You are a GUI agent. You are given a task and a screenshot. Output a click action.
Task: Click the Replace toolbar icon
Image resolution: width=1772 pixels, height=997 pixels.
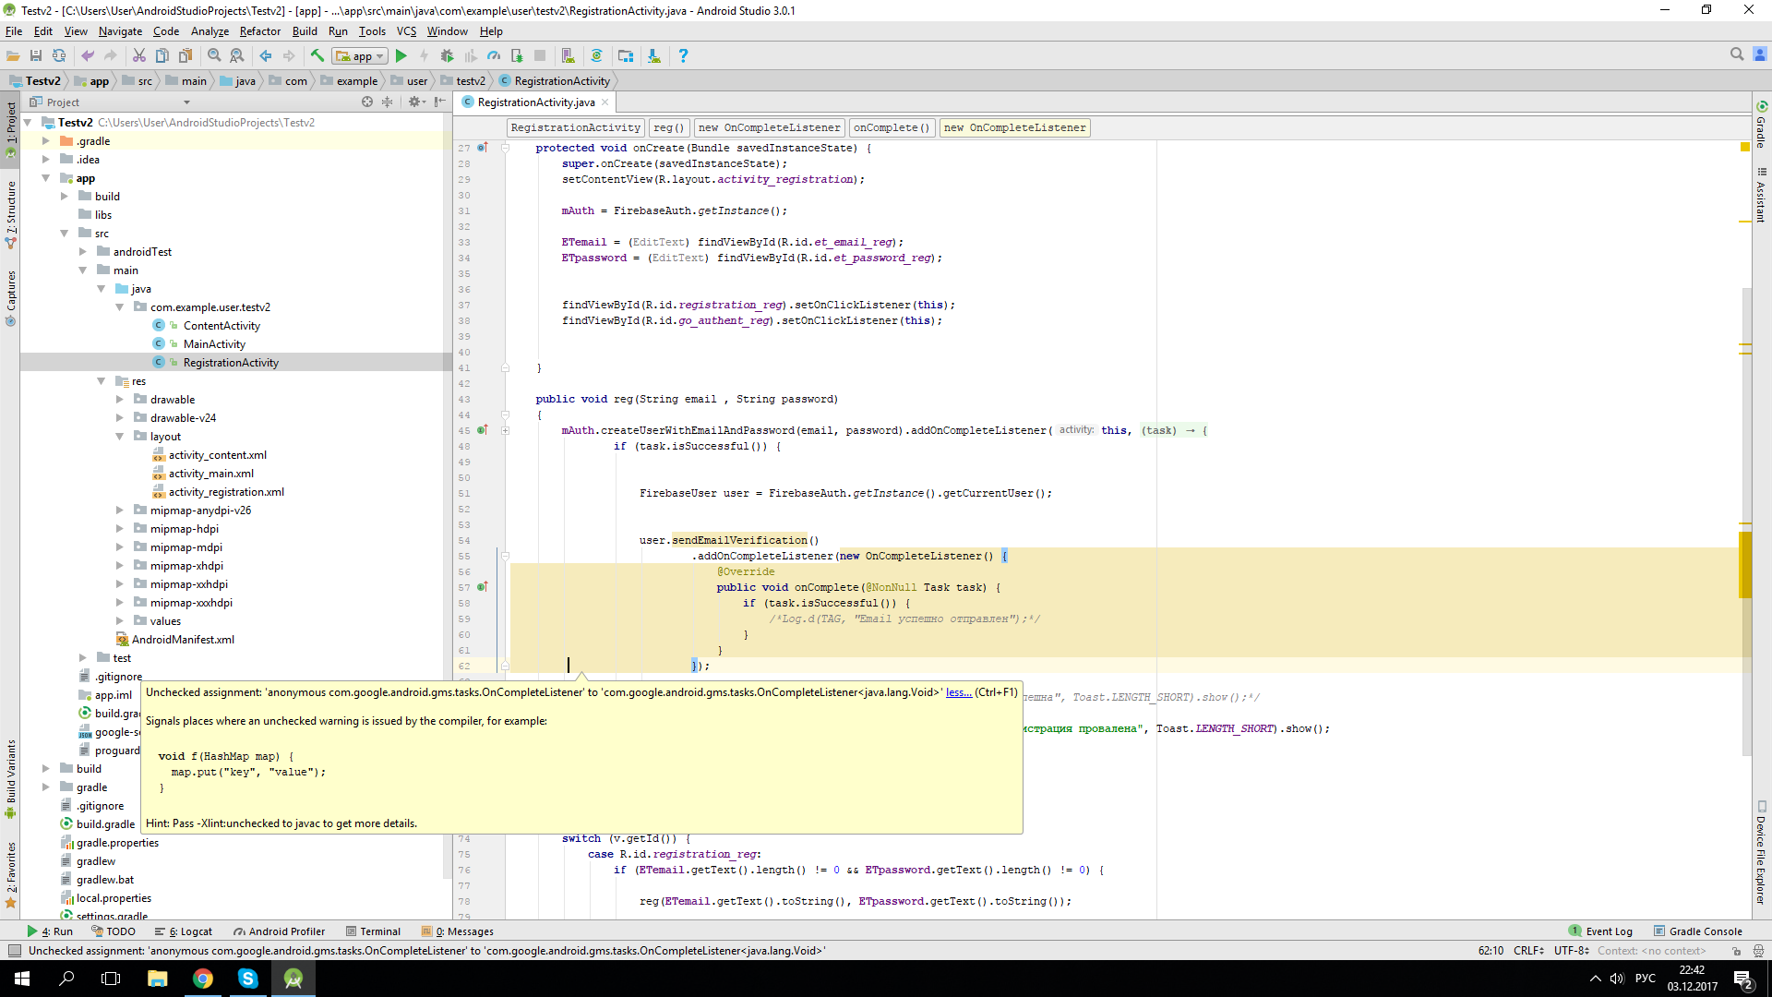click(x=237, y=56)
